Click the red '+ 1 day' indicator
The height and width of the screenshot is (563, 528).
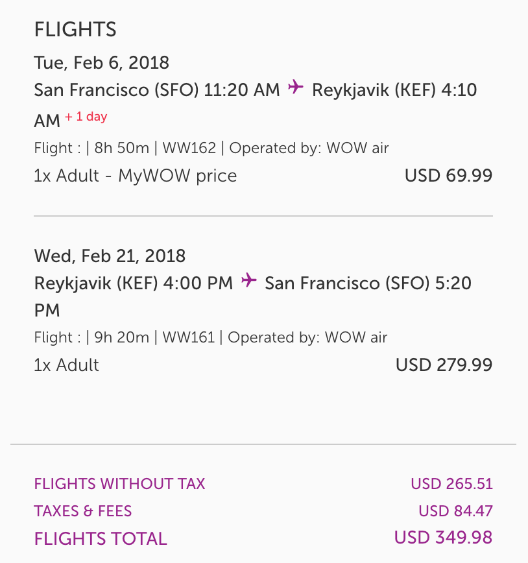coord(86,117)
